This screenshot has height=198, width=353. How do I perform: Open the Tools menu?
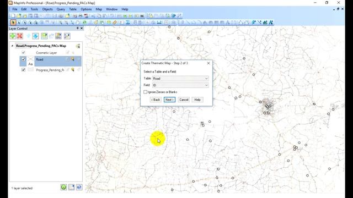pyautogui.click(x=34, y=9)
